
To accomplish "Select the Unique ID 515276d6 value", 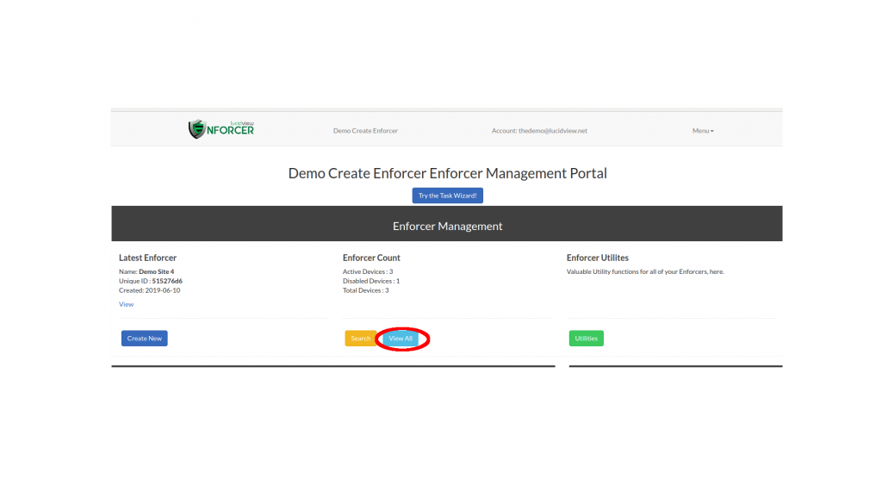I will (x=167, y=281).
